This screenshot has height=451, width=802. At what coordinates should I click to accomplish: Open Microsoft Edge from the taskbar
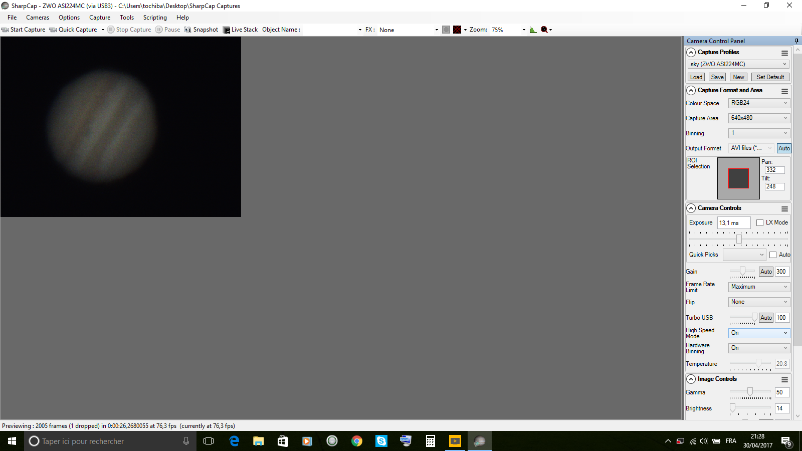tap(234, 441)
